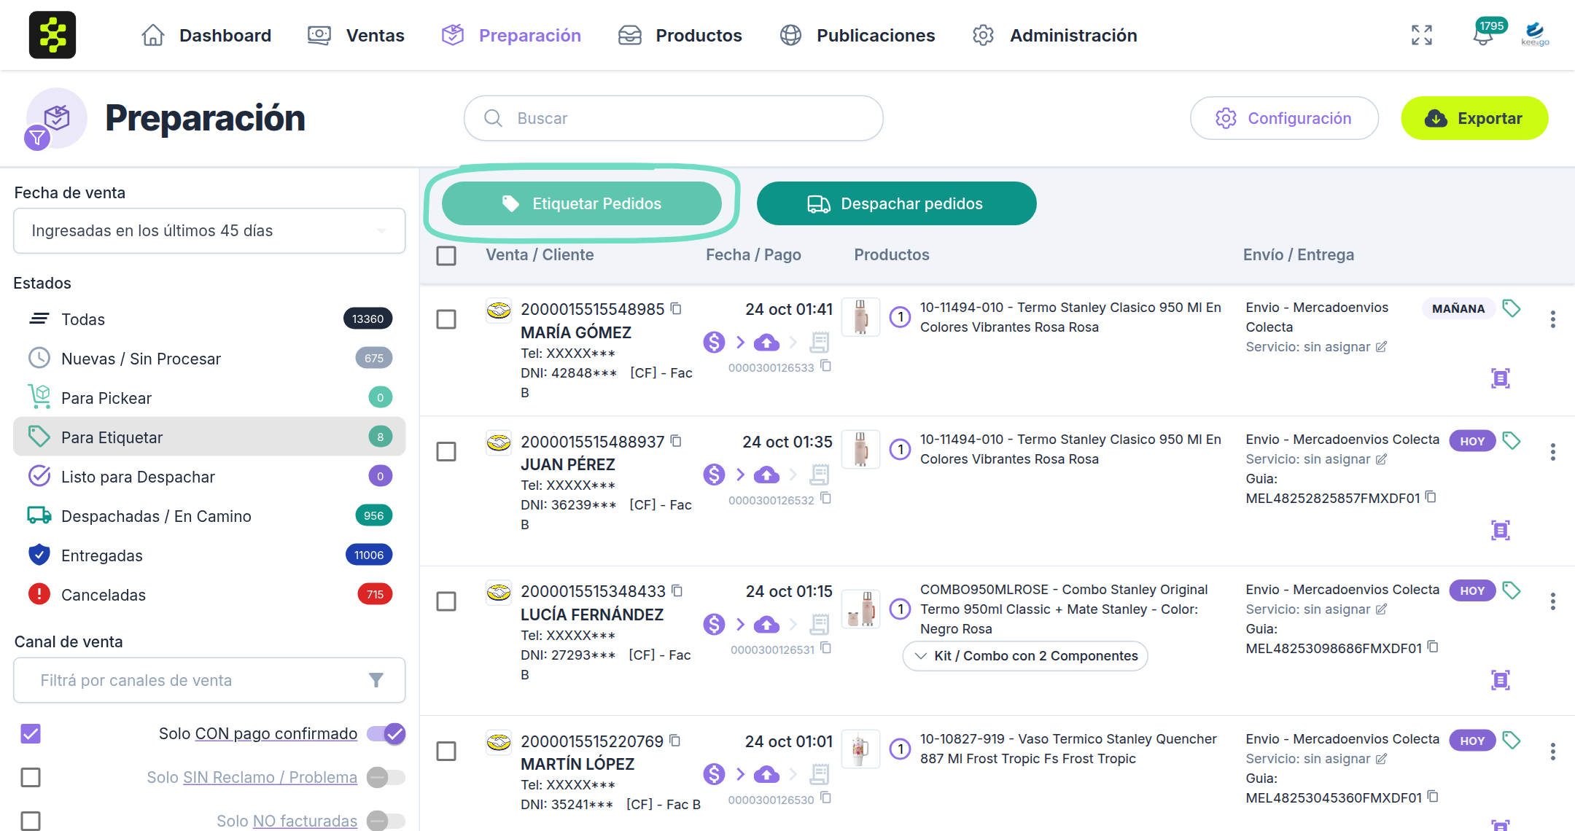Filter by Nuevas / Sin Procesar state
Screen dimensions: 1575x831
click(x=209, y=359)
